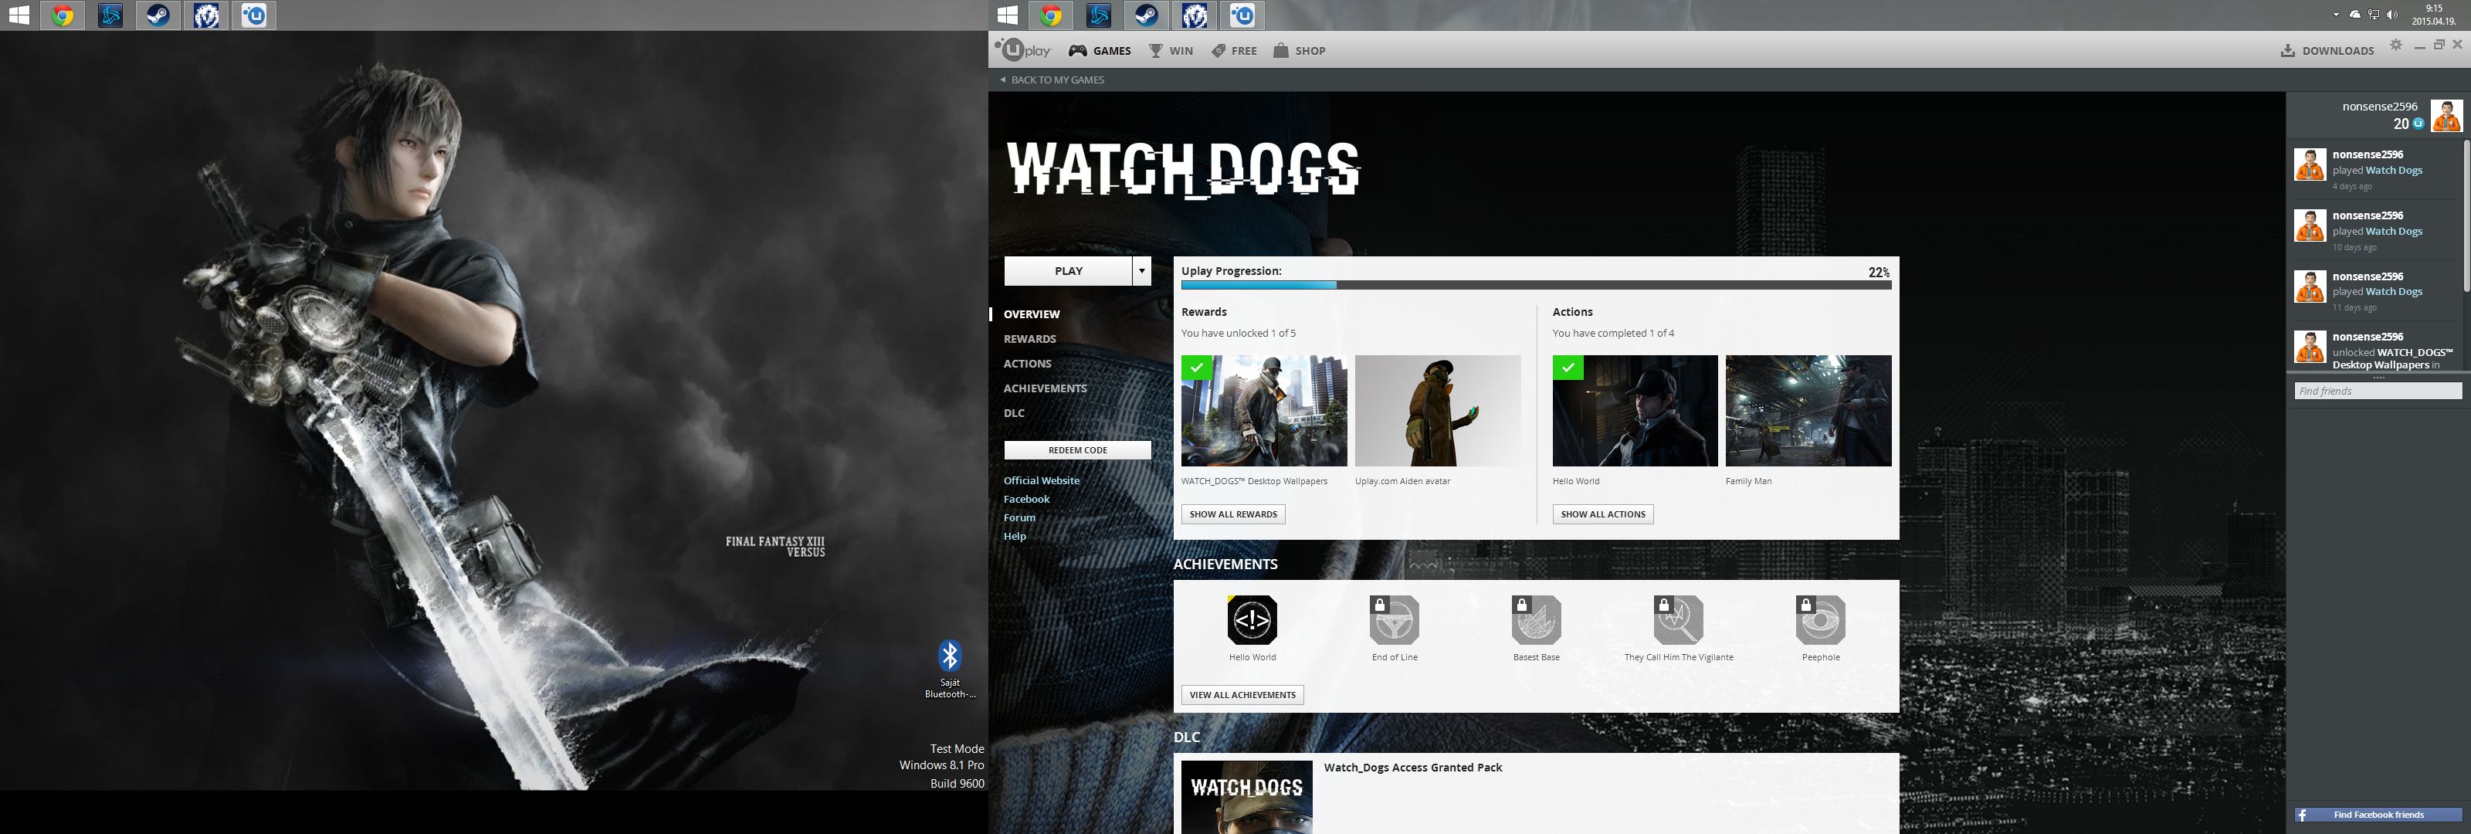Go back to My Games
The image size is (2471, 834).
tap(1056, 80)
